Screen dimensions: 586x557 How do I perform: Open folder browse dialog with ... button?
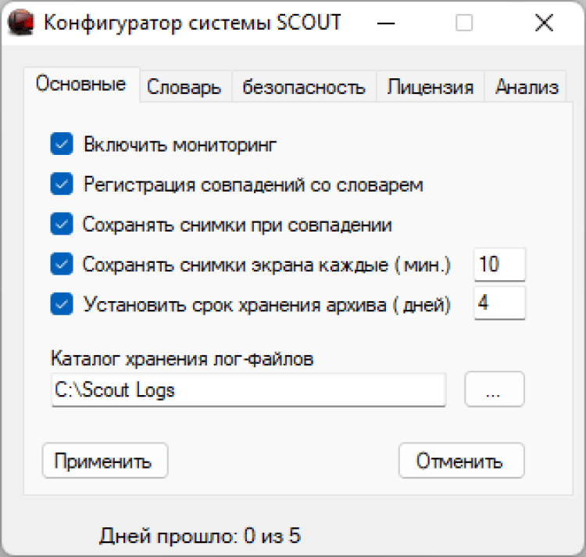tap(494, 390)
